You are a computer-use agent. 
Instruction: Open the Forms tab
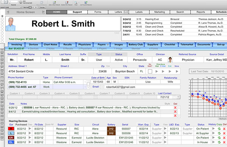98,12
